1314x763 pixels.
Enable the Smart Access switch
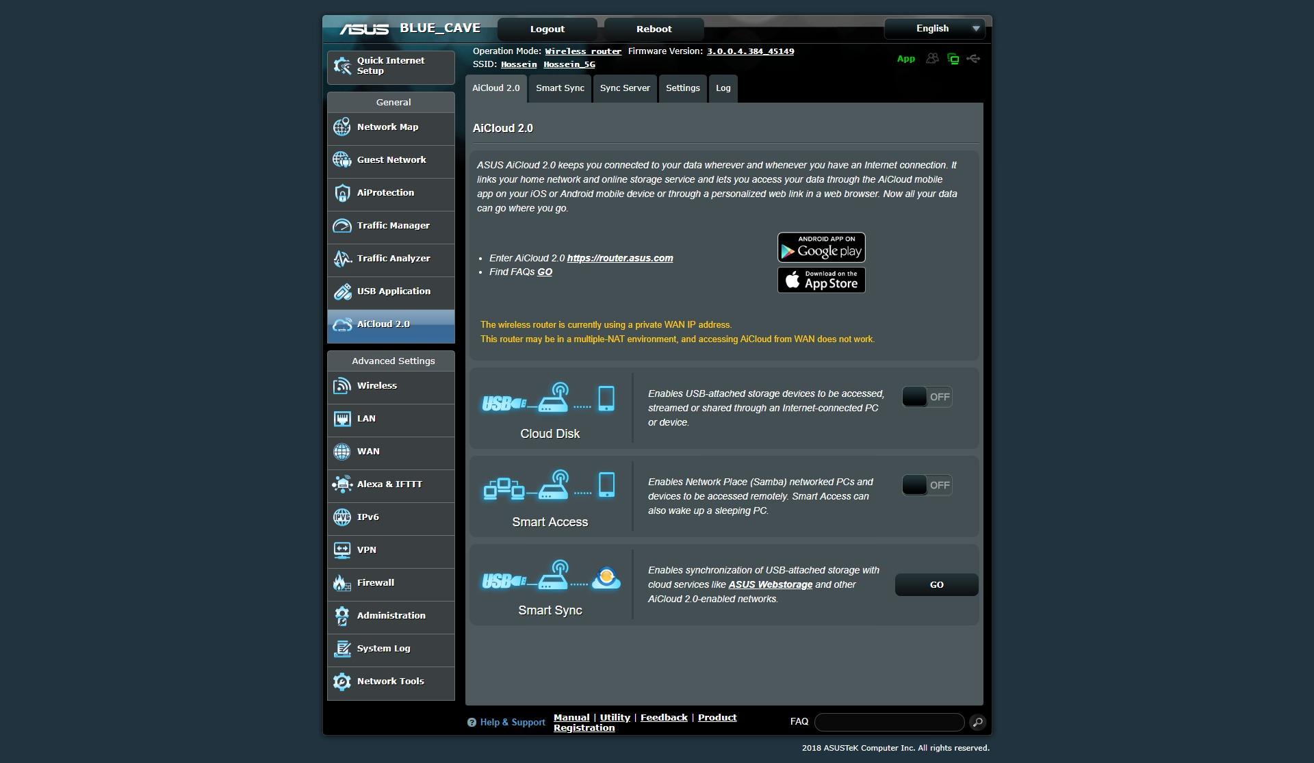point(927,485)
